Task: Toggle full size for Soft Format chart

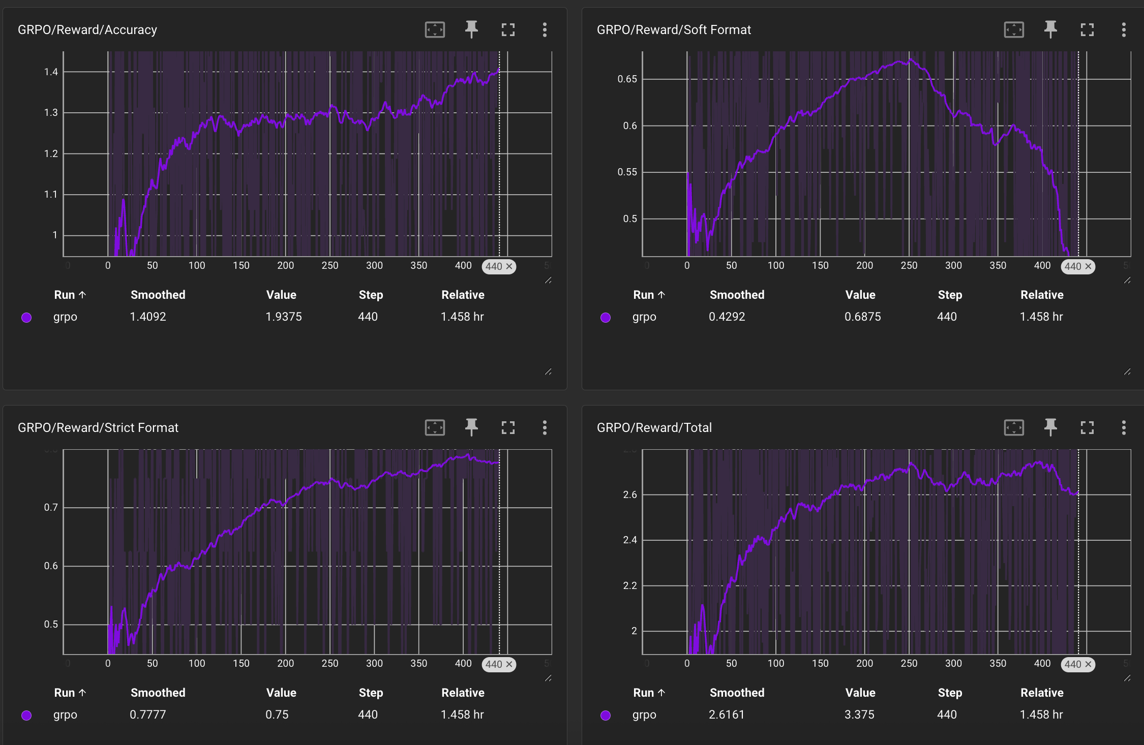Action: pyautogui.click(x=1087, y=30)
